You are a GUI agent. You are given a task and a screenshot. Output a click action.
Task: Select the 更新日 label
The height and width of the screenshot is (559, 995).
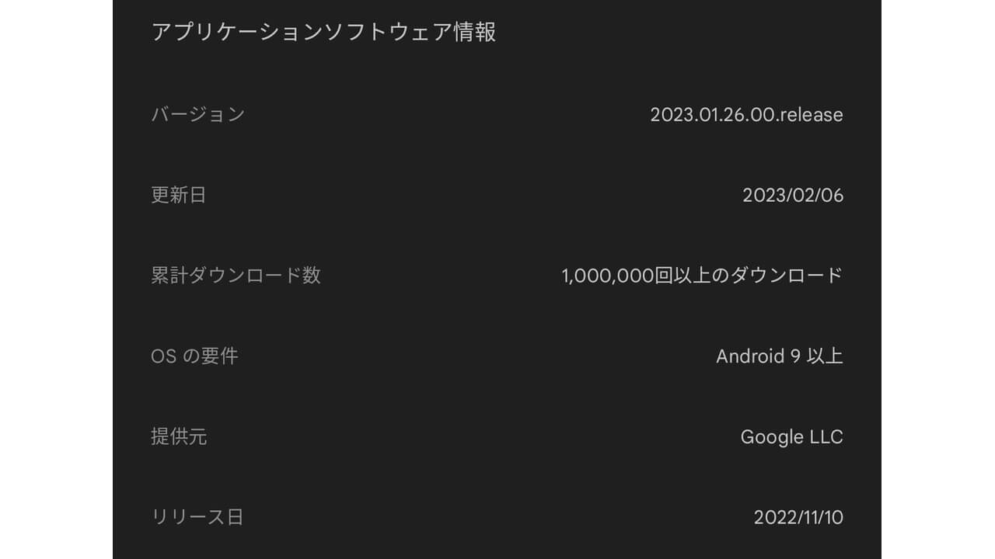click(x=178, y=195)
